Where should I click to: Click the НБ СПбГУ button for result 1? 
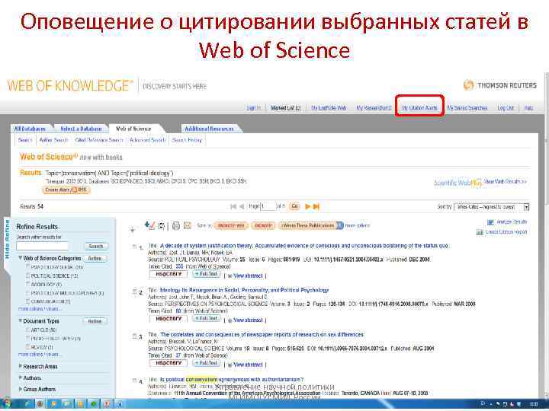(169, 274)
